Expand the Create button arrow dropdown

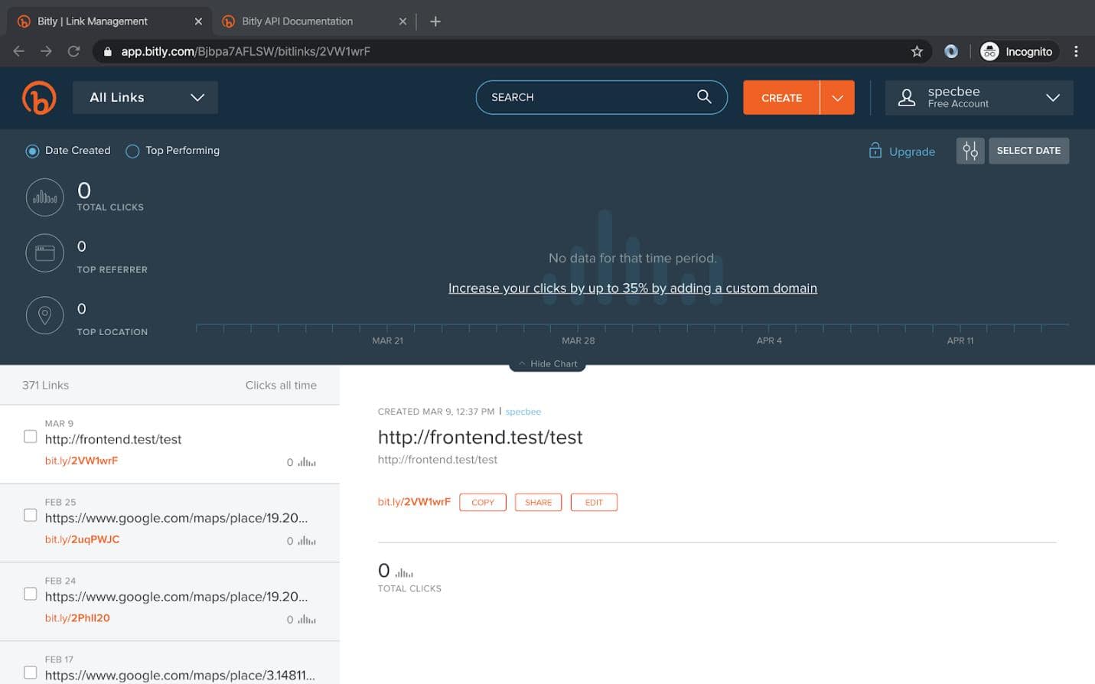pyautogui.click(x=837, y=98)
